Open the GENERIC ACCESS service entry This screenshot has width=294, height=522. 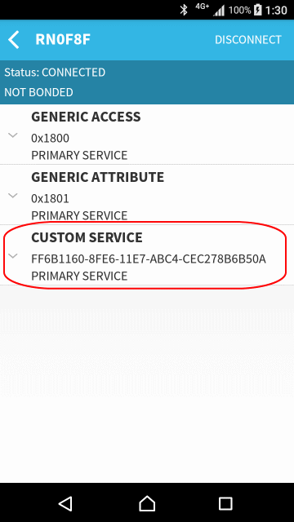pyautogui.click(x=147, y=134)
